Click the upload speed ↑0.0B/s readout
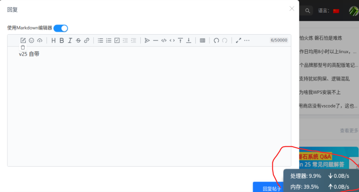This screenshot has height=192, width=359. [x=338, y=187]
